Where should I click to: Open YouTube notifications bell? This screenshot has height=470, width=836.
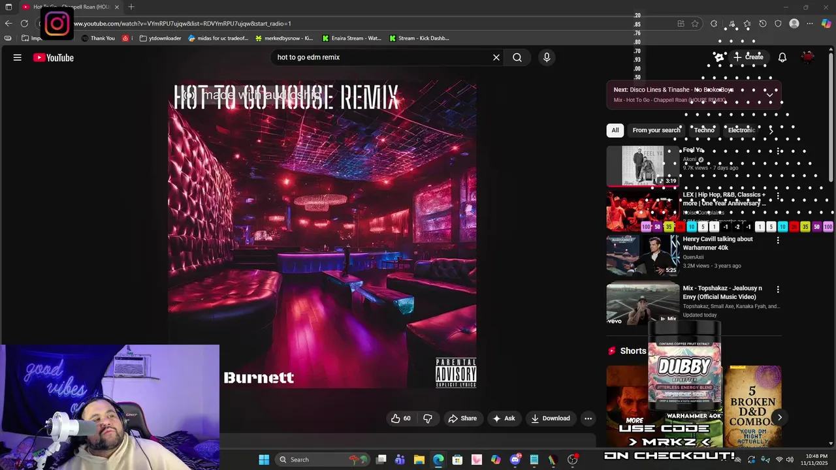point(782,57)
